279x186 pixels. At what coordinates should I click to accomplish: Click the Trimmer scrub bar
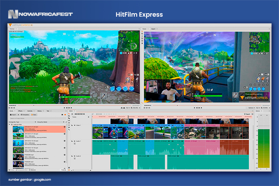(74, 105)
